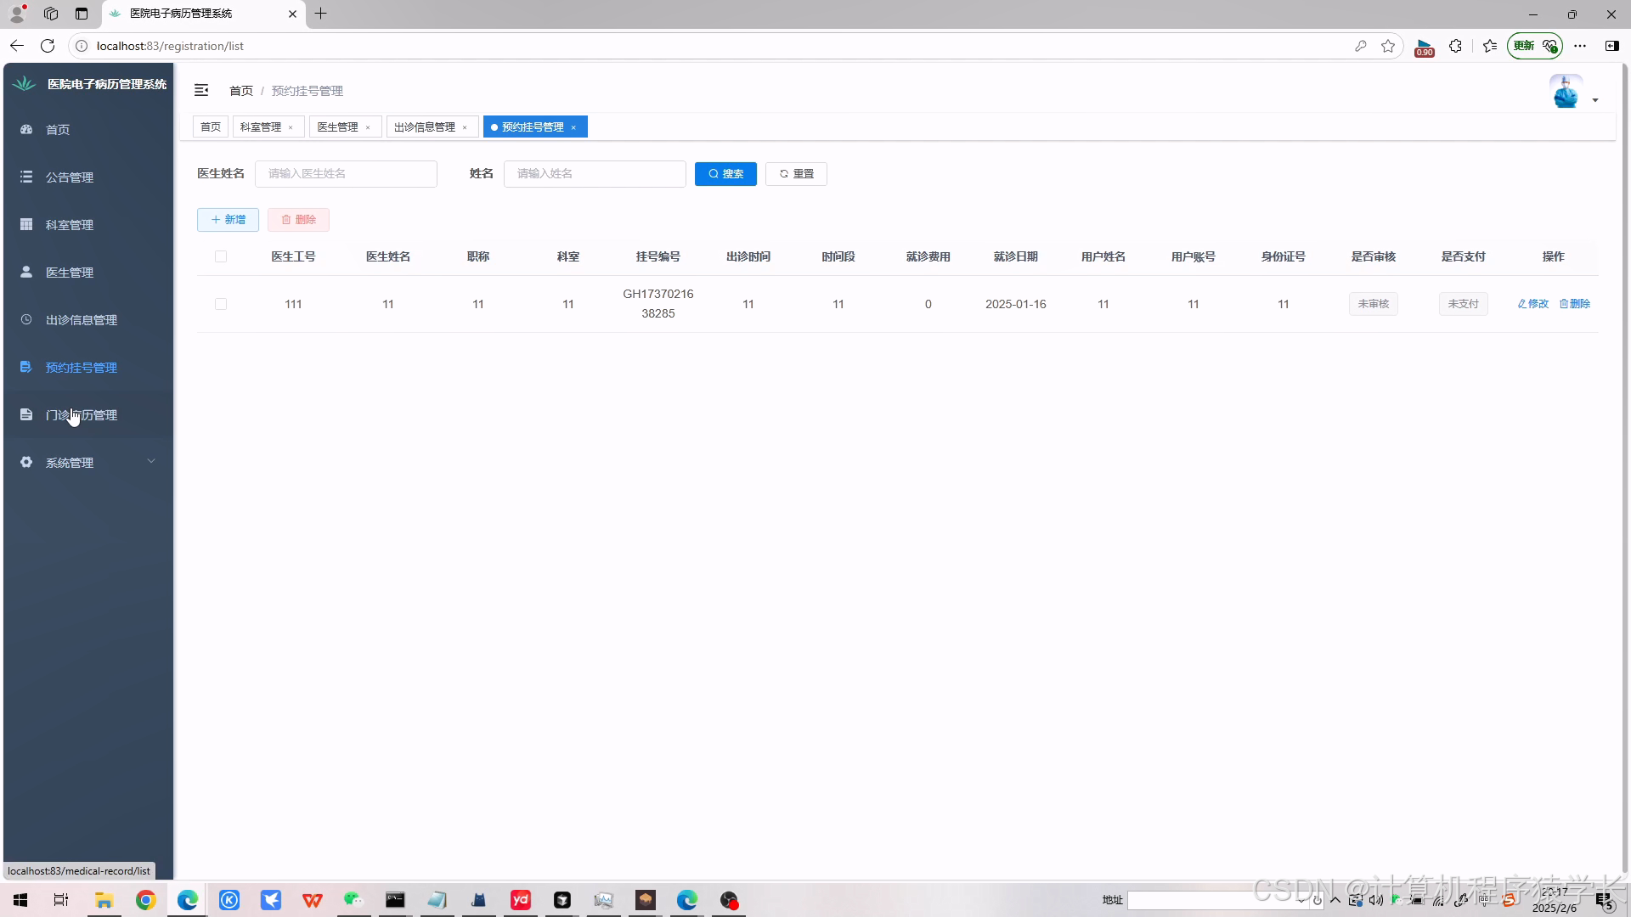Close the 预约挂号管理 active tab
The height and width of the screenshot is (917, 1631).
(573, 127)
